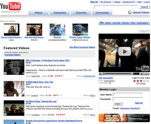Click See More Featured Videos link
151x124 pixels.
point(82,47)
